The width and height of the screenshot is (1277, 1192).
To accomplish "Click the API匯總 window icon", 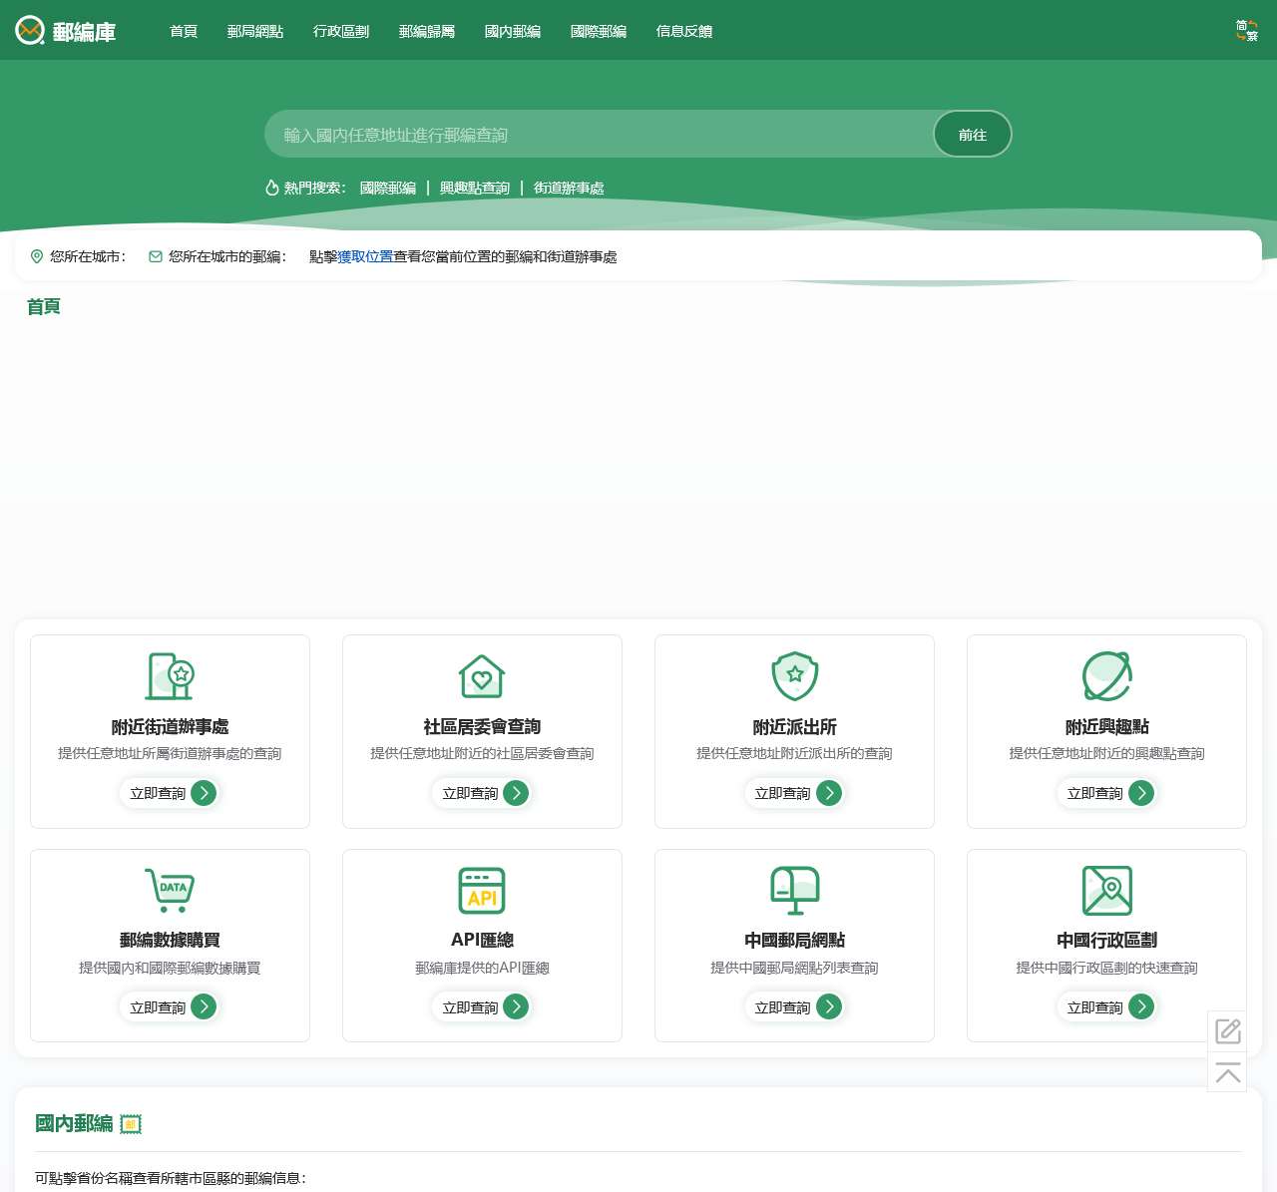I will pos(482,890).
